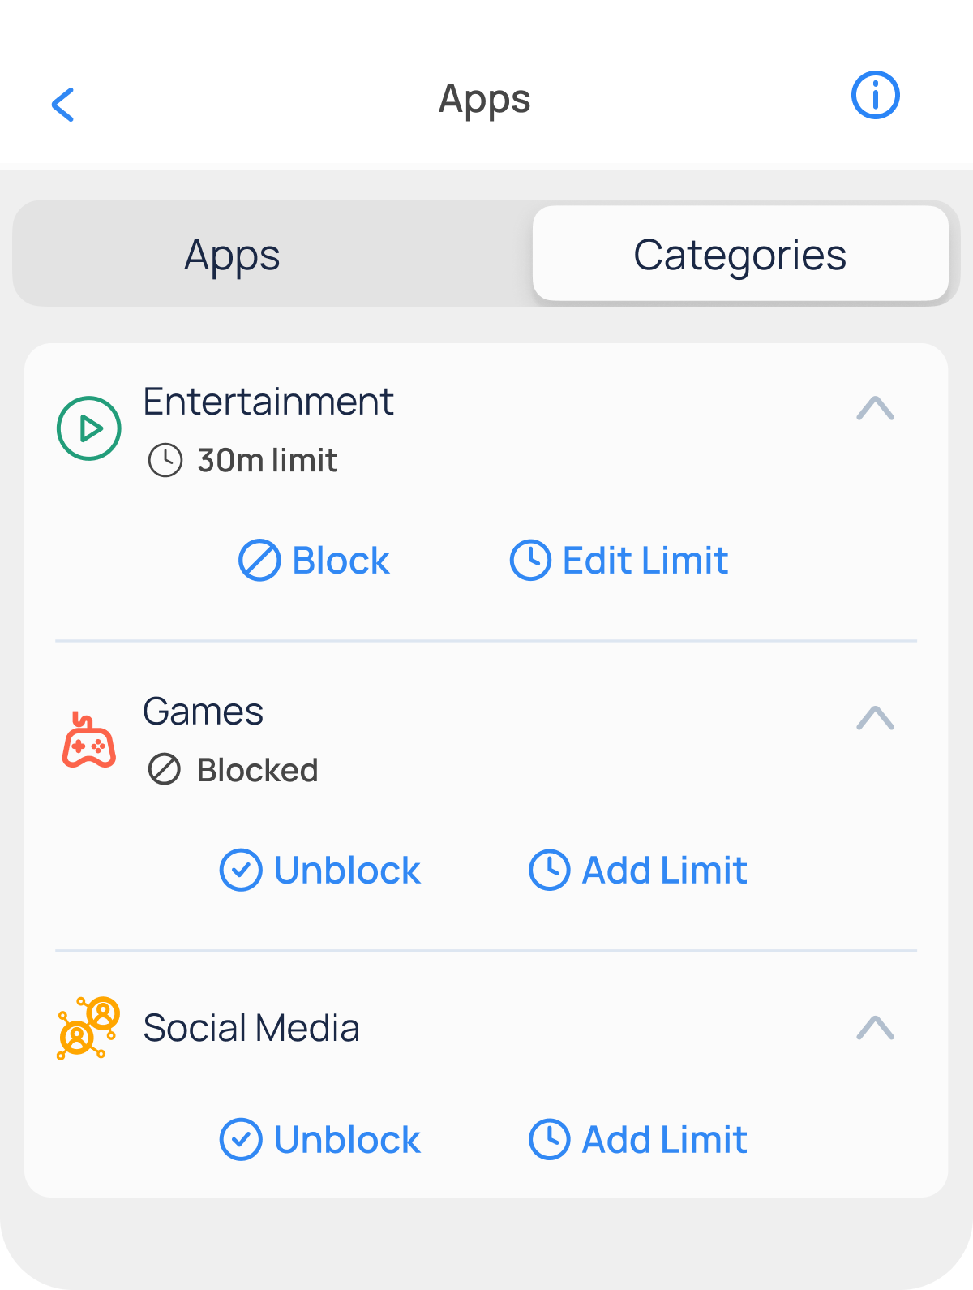Tap the Entertainment play icon
Image resolution: width=973 pixels, height=1290 pixels.
point(89,428)
